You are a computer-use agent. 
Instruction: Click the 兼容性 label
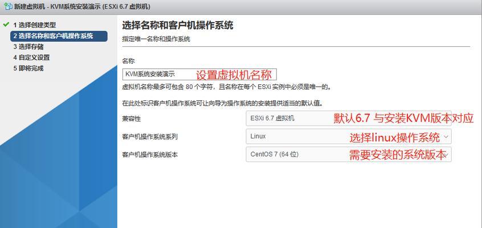point(132,119)
